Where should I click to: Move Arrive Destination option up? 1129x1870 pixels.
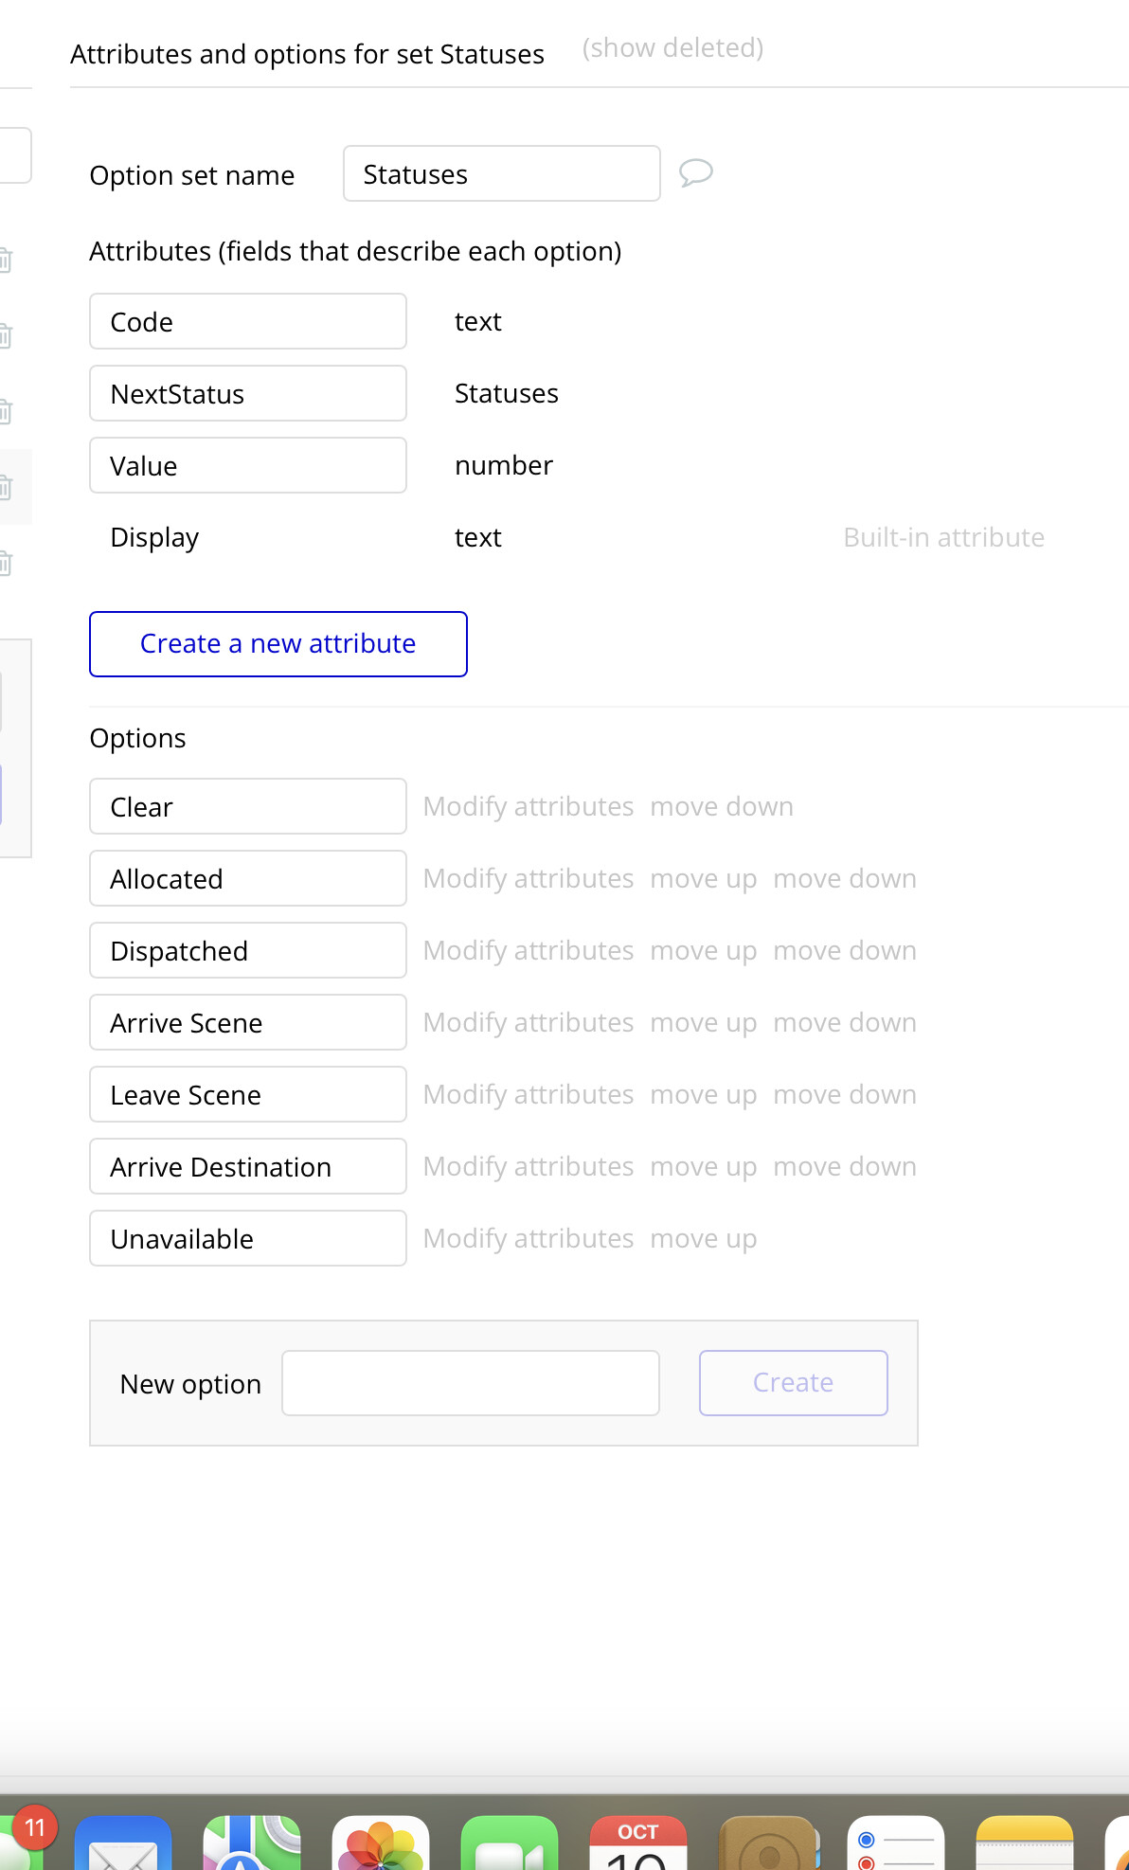click(x=704, y=1167)
